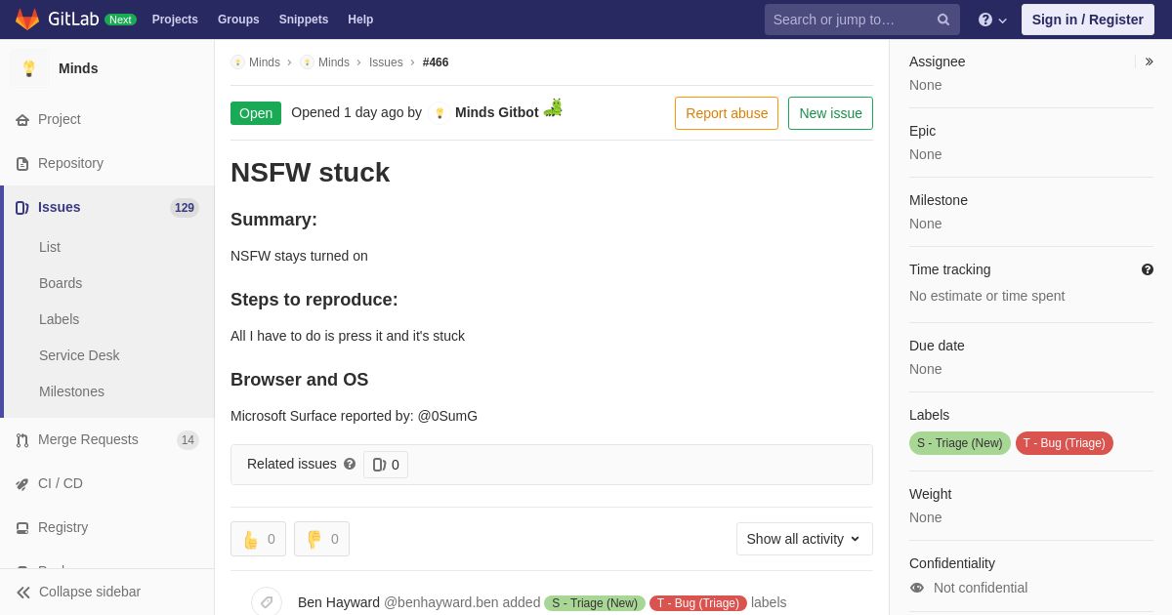Image resolution: width=1172 pixels, height=615 pixels.
Task: Click the Project home icon
Action: coord(22,120)
